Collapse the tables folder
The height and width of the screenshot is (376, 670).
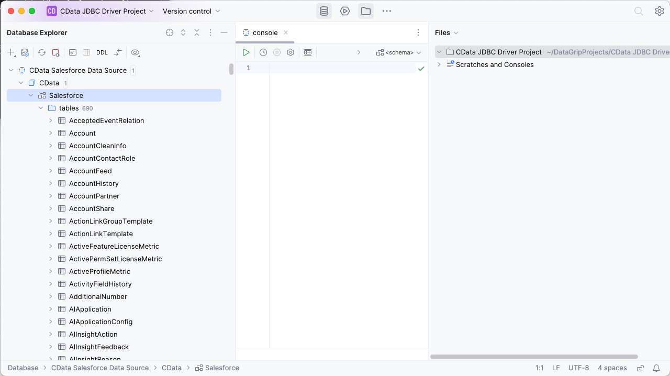click(x=41, y=108)
